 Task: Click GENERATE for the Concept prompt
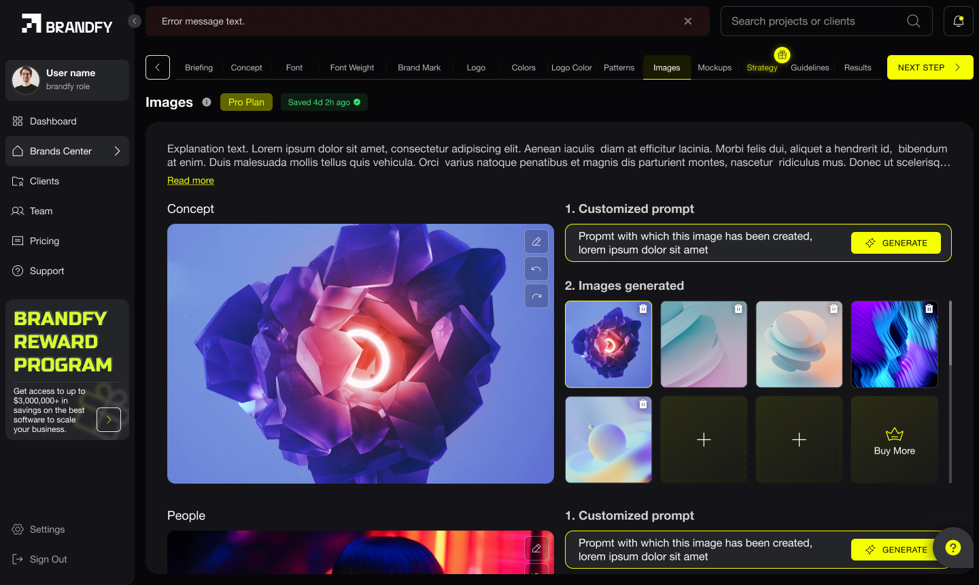pyautogui.click(x=896, y=243)
